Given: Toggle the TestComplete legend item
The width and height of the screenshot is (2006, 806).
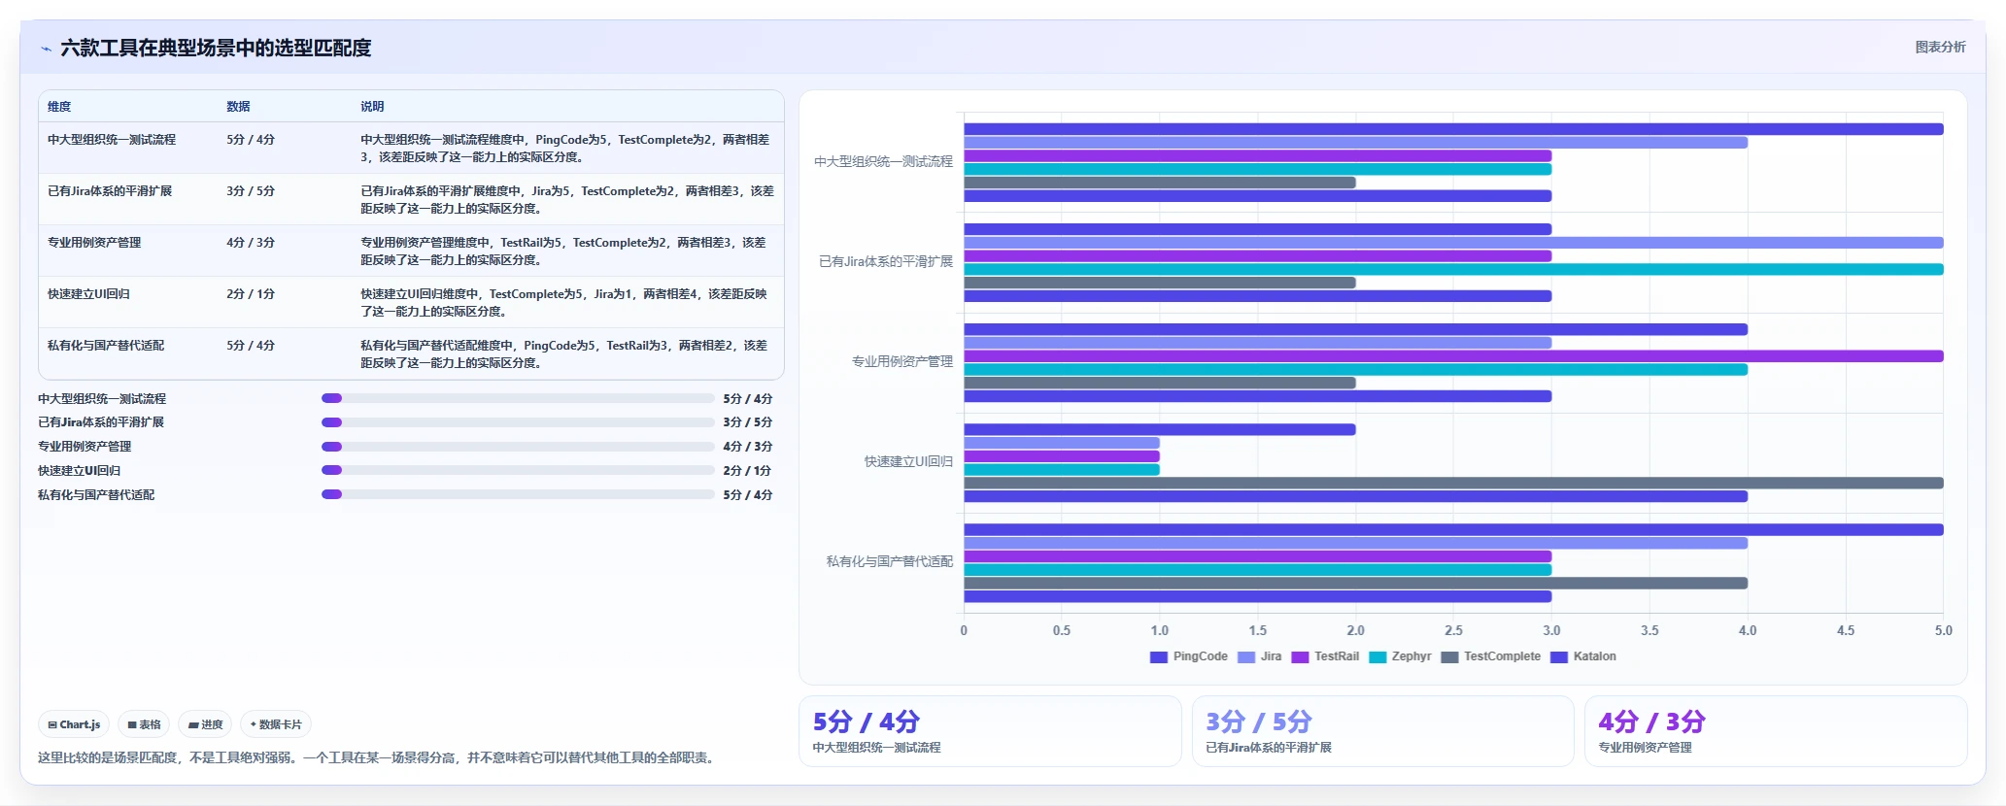Looking at the screenshot, I should click(1491, 656).
